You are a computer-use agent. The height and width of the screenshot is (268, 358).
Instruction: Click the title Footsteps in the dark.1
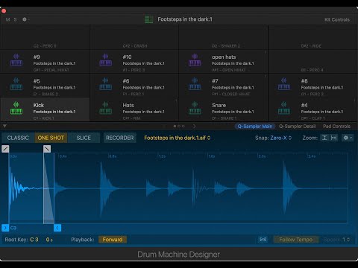(x=185, y=19)
